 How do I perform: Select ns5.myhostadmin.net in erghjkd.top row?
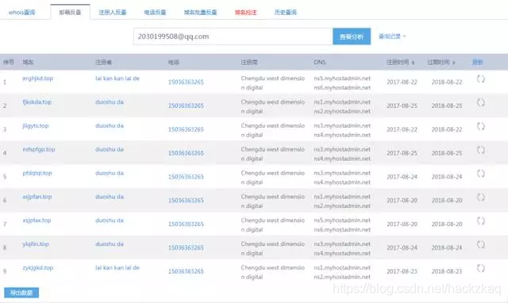point(342,79)
